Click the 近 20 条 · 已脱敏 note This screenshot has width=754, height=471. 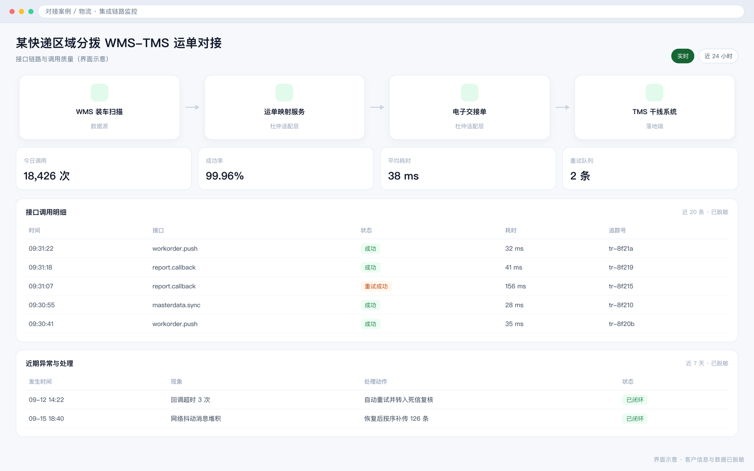[705, 212]
